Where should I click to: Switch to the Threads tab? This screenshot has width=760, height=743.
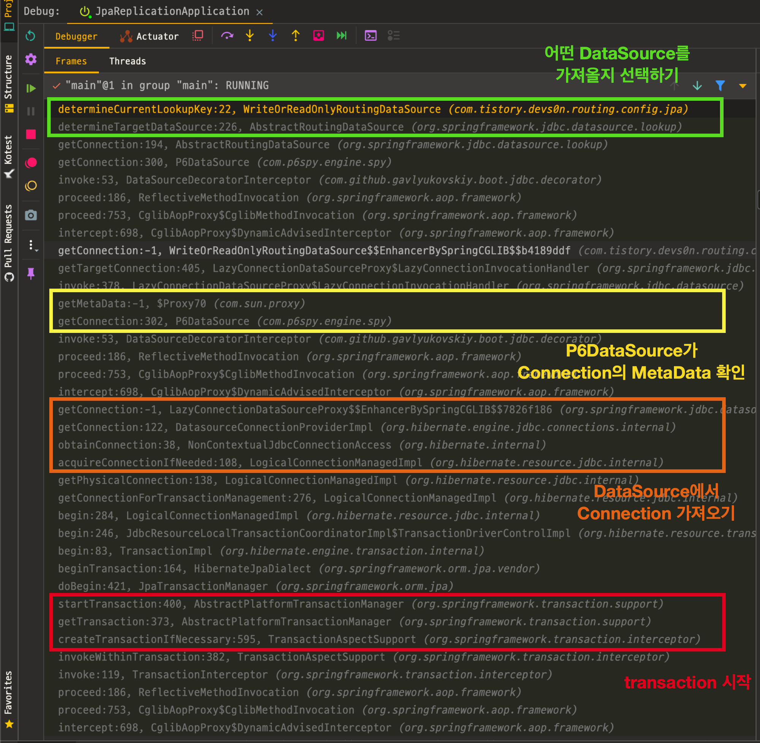coord(127,61)
